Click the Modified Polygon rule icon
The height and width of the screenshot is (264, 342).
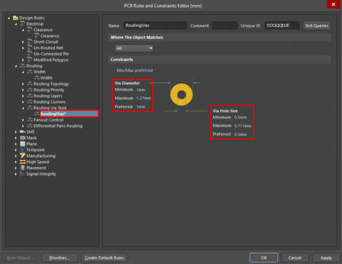(x=30, y=60)
